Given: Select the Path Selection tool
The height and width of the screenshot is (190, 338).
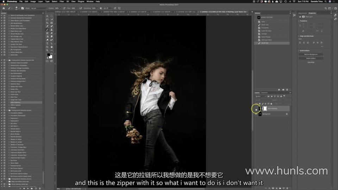Looking at the screenshot, I should pos(51,44).
